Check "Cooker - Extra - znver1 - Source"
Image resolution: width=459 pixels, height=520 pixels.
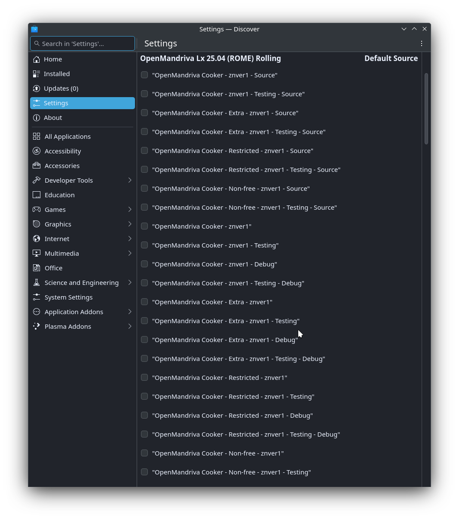point(144,113)
